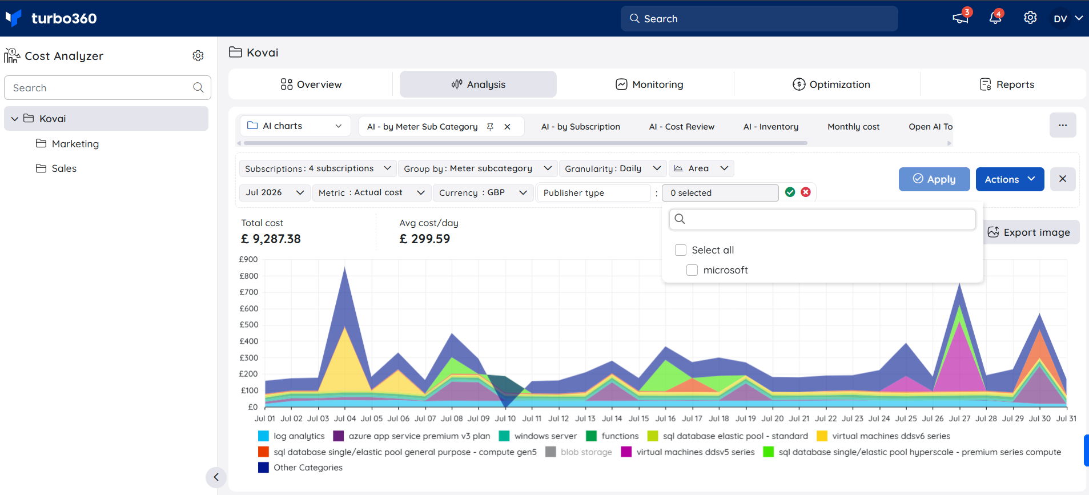This screenshot has height=495, width=1089.
Task: Open the Group by Meter subcategory dropdown
Action: (477, 168)
